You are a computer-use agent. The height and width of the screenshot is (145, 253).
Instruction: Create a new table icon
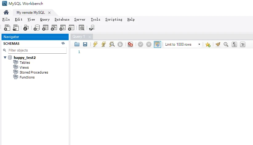coord(45,28)
